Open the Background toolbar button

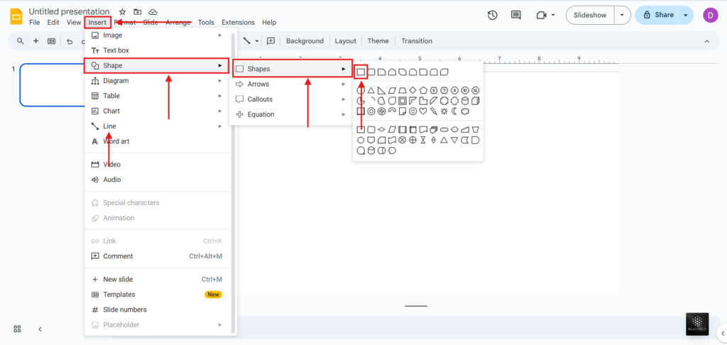[305, 41]
